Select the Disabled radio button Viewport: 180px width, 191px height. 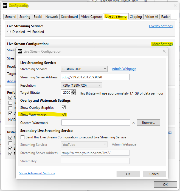(9, 32)
